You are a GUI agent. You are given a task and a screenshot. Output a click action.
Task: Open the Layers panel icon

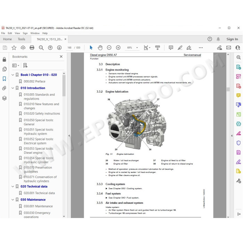4,98
